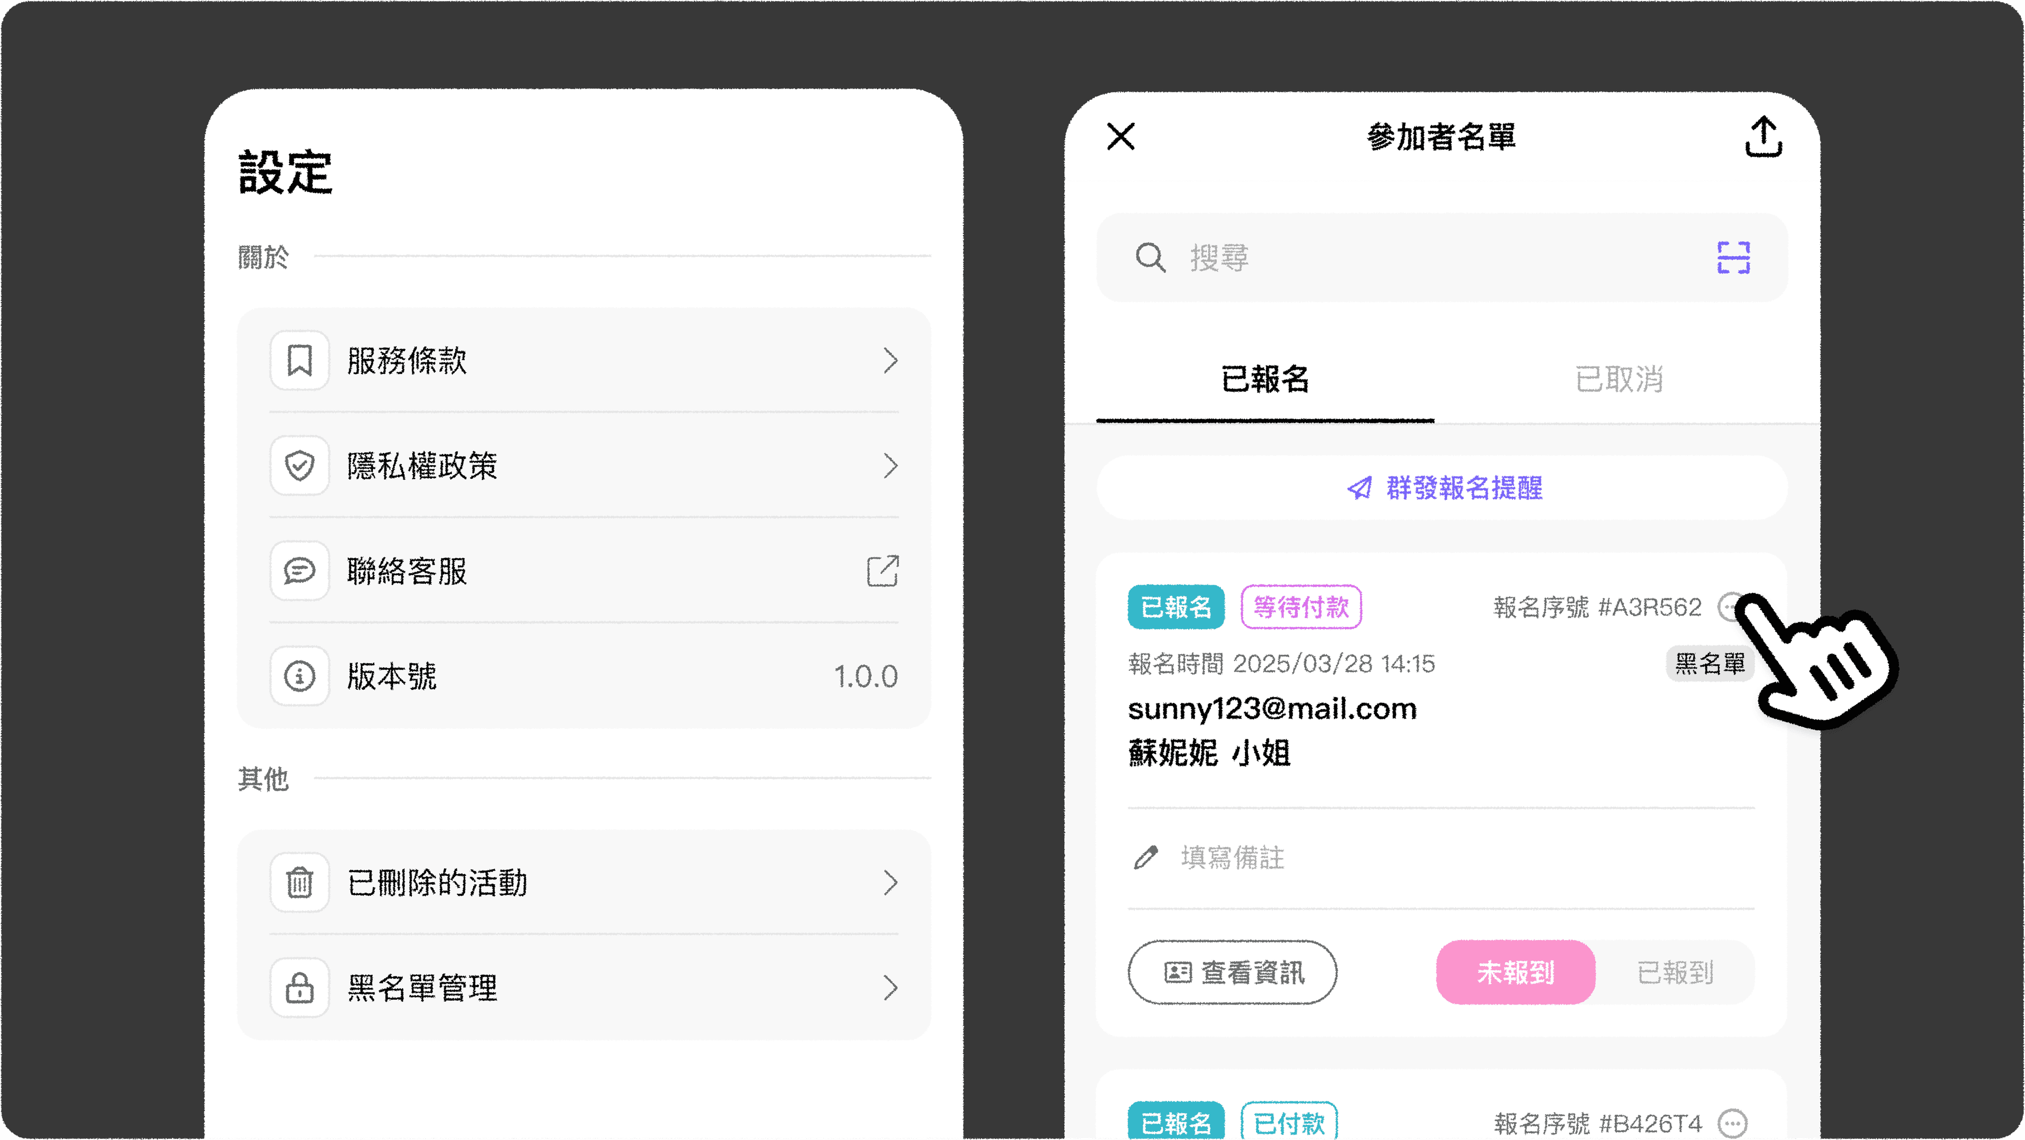
Task: Tap the export/share upload icon
Action: [x=1763, y=137]
